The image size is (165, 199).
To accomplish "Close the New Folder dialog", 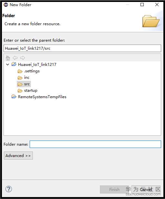I will [157, 5].
